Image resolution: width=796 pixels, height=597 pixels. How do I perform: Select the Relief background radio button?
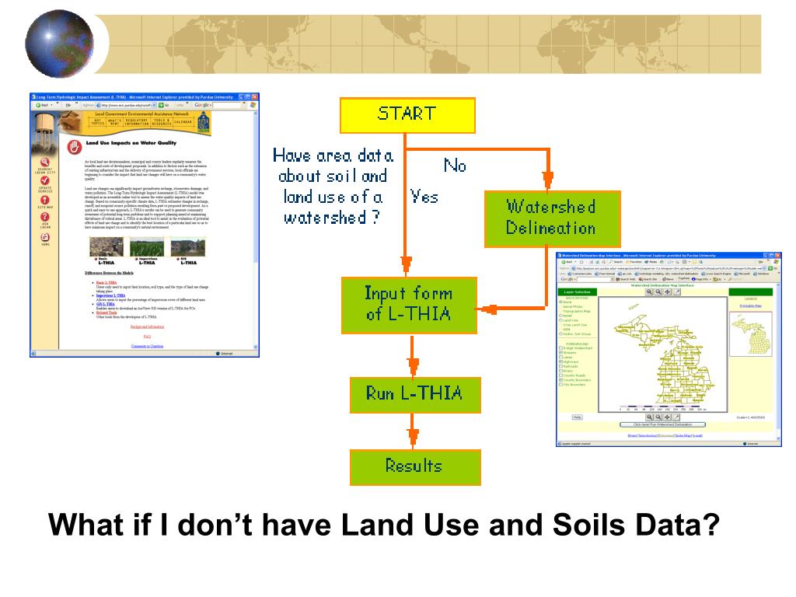pyautogui.click(x=561, y=316)
